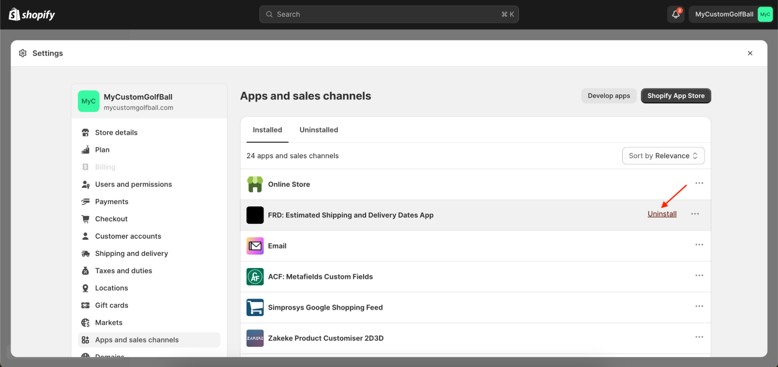Select the Installed tab
The width and height of the screenshot is (778, 367).
(267, 130)
